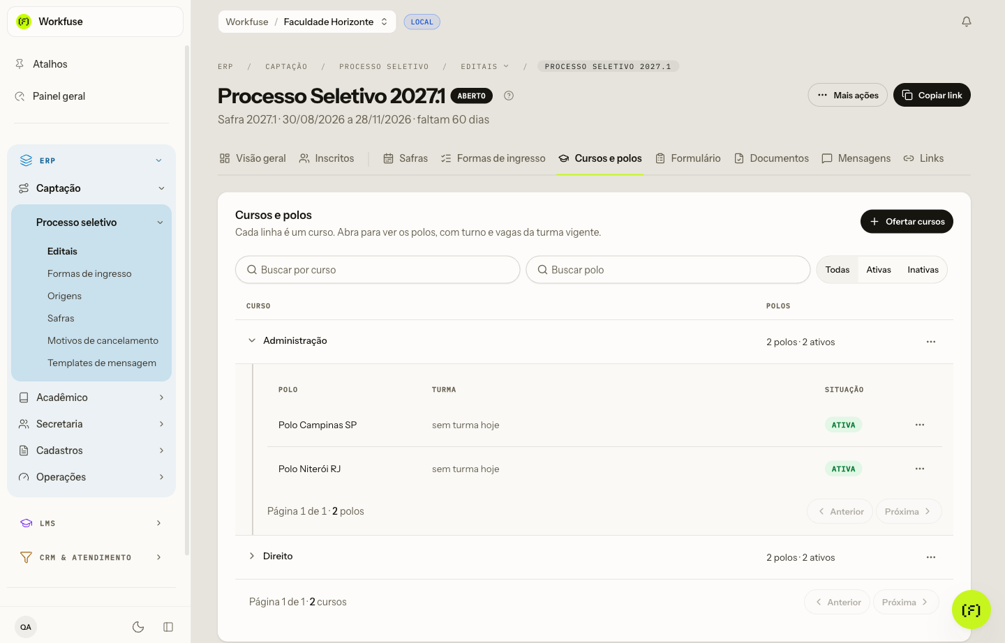Open row actions for Polo Campinas SP
1005x643 pixels.
[x=920, y=425]
